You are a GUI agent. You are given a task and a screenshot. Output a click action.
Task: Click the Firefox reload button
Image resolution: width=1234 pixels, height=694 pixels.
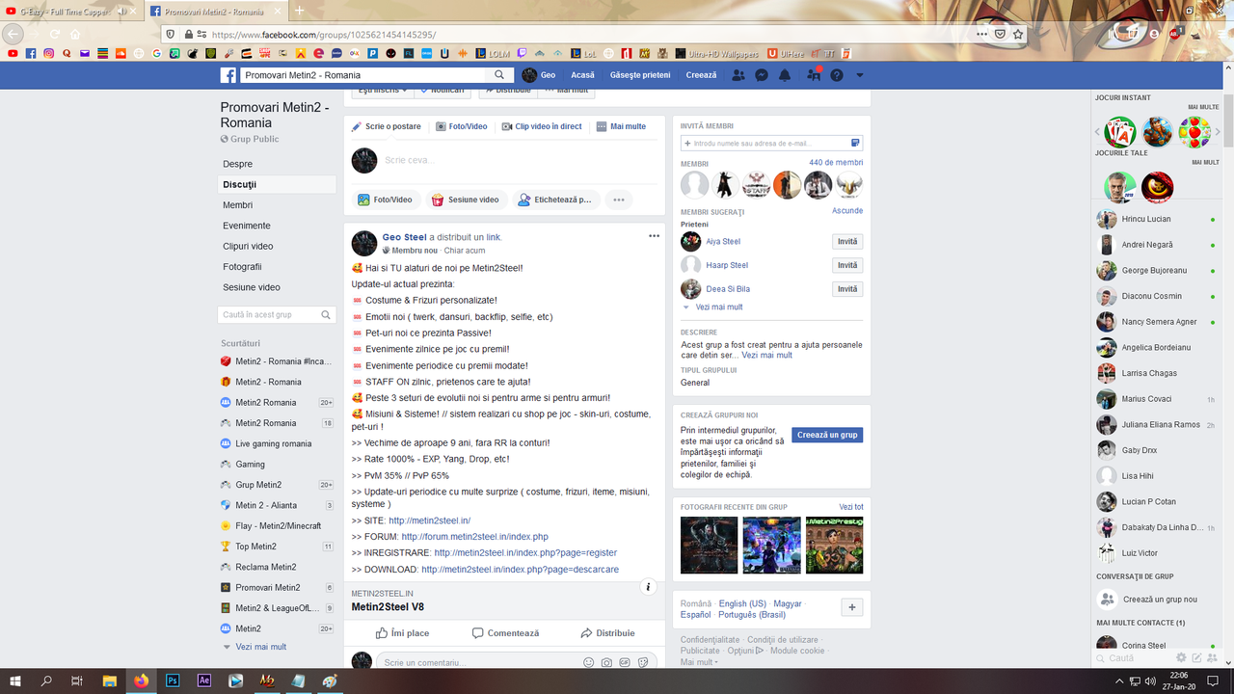(54, 34)
